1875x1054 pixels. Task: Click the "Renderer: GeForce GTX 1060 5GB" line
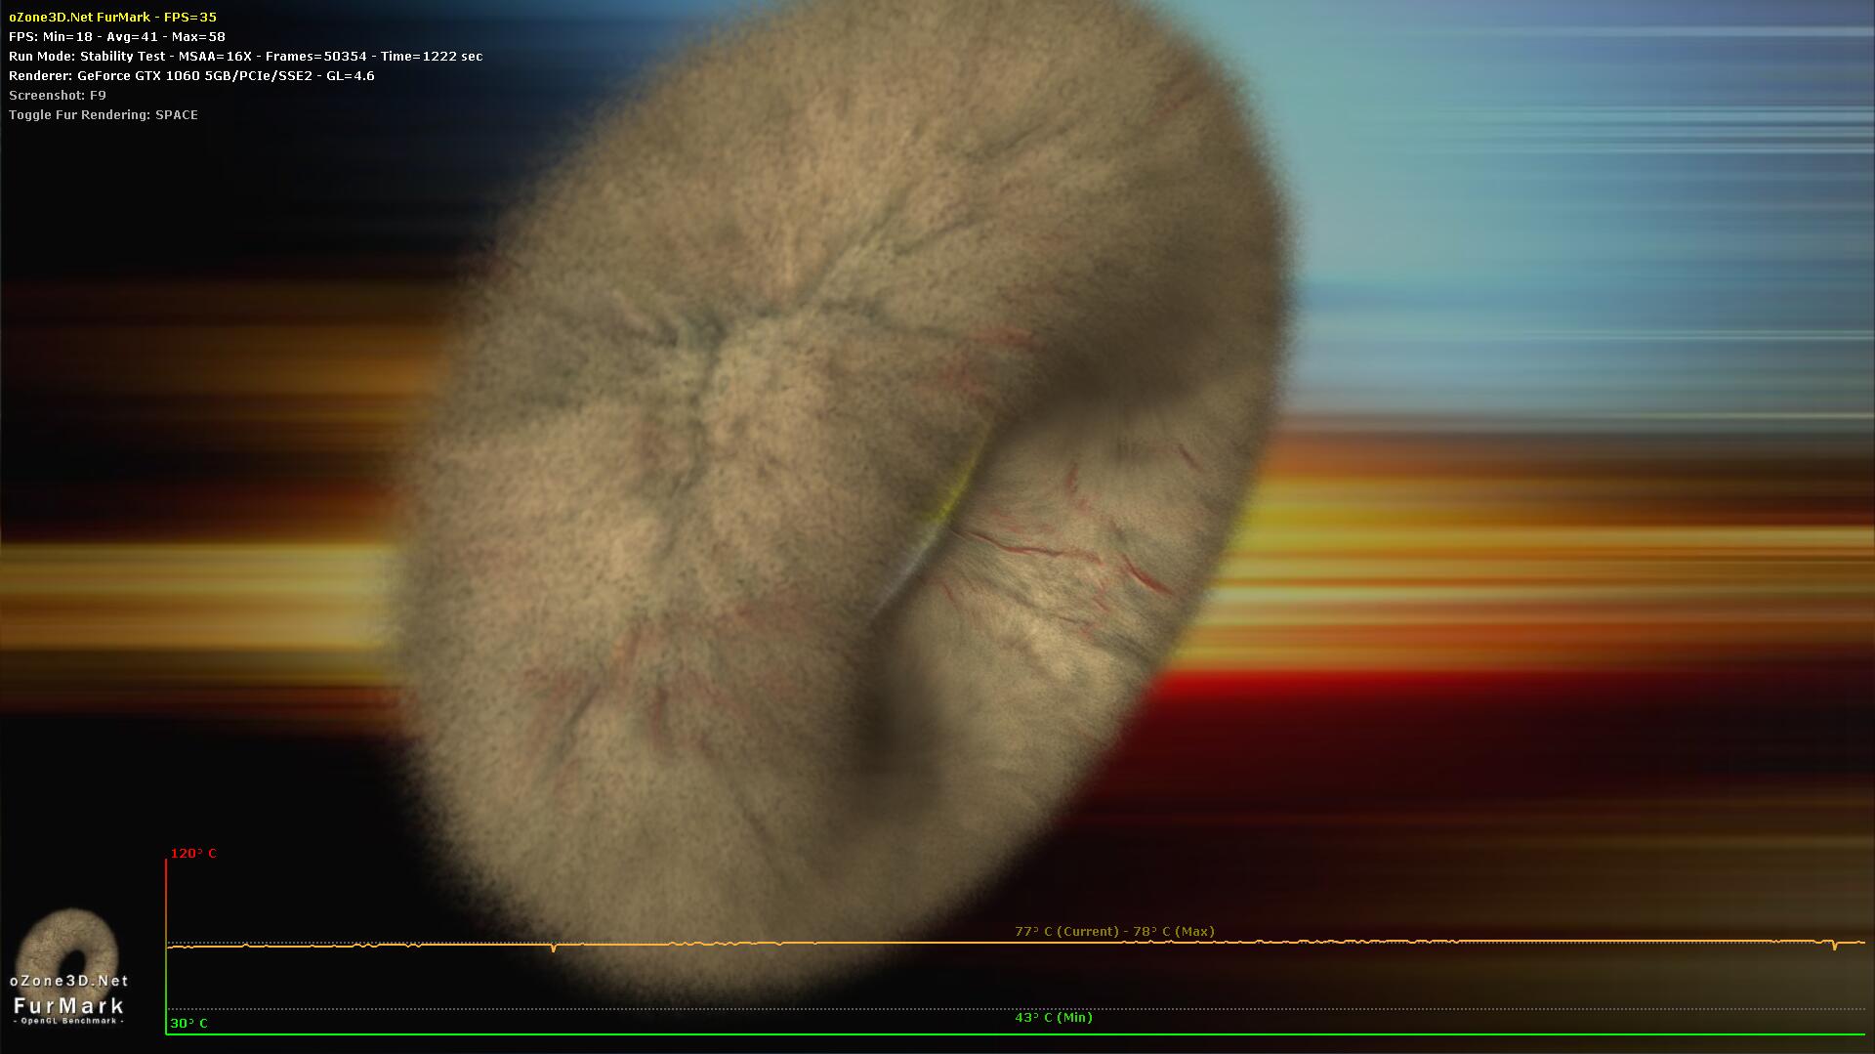191,75
